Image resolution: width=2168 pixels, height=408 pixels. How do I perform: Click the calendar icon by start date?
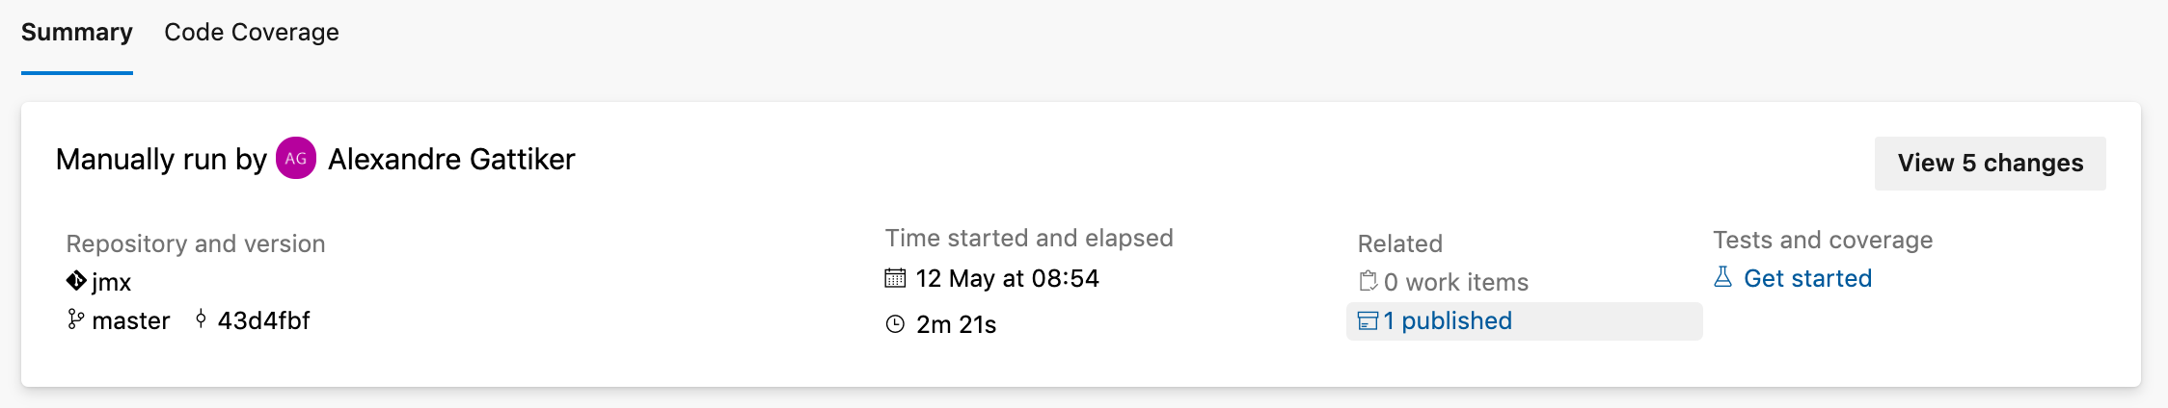click(x=895, y=278)
